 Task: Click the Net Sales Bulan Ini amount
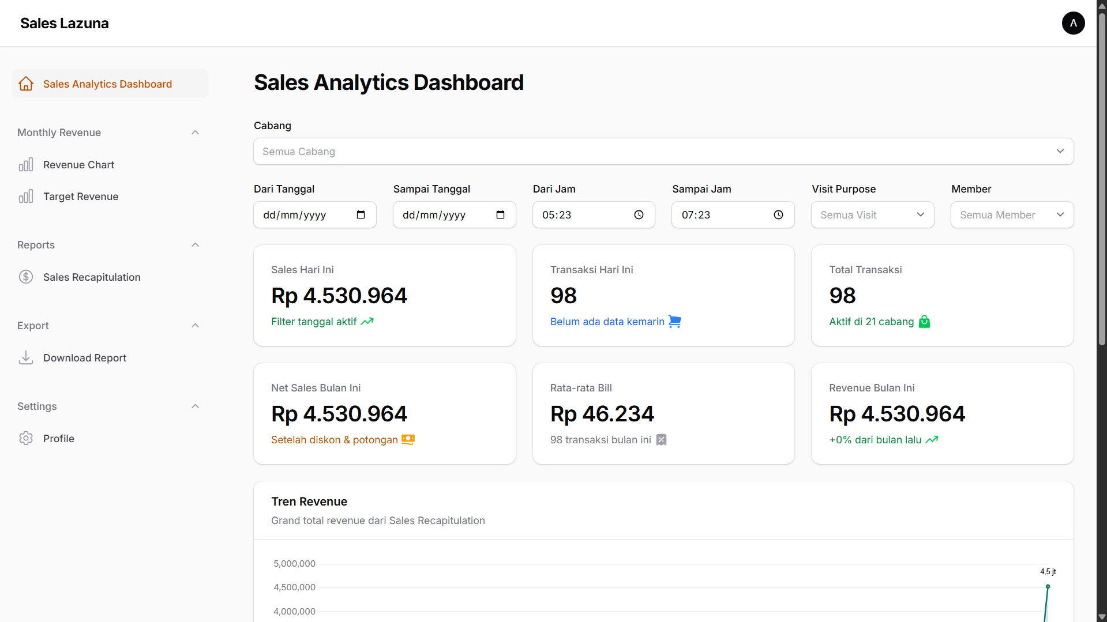point(339,414)
